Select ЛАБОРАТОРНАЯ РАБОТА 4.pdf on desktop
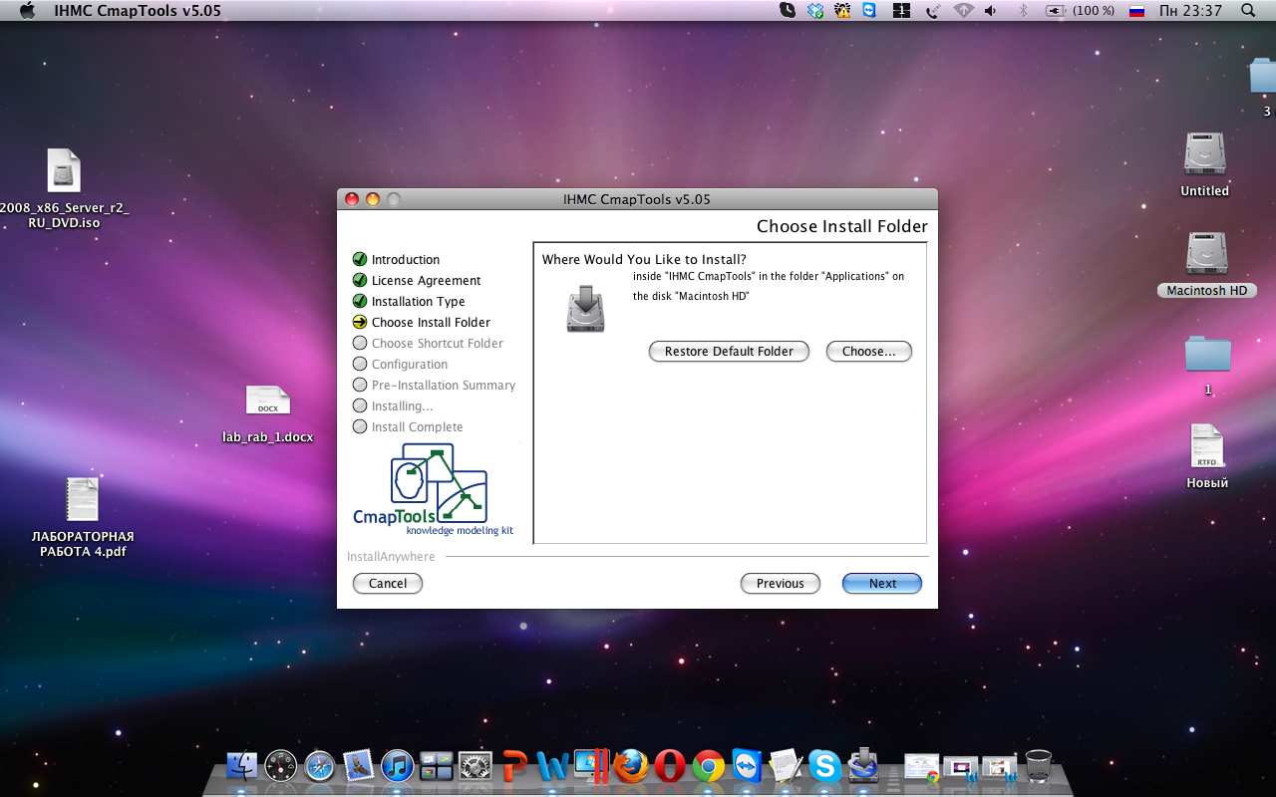The height and width of the screenshot is (797, 1276). 83,517
